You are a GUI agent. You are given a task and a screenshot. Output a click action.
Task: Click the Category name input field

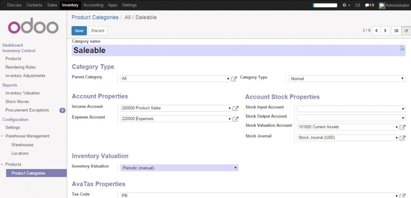point(234,50)
